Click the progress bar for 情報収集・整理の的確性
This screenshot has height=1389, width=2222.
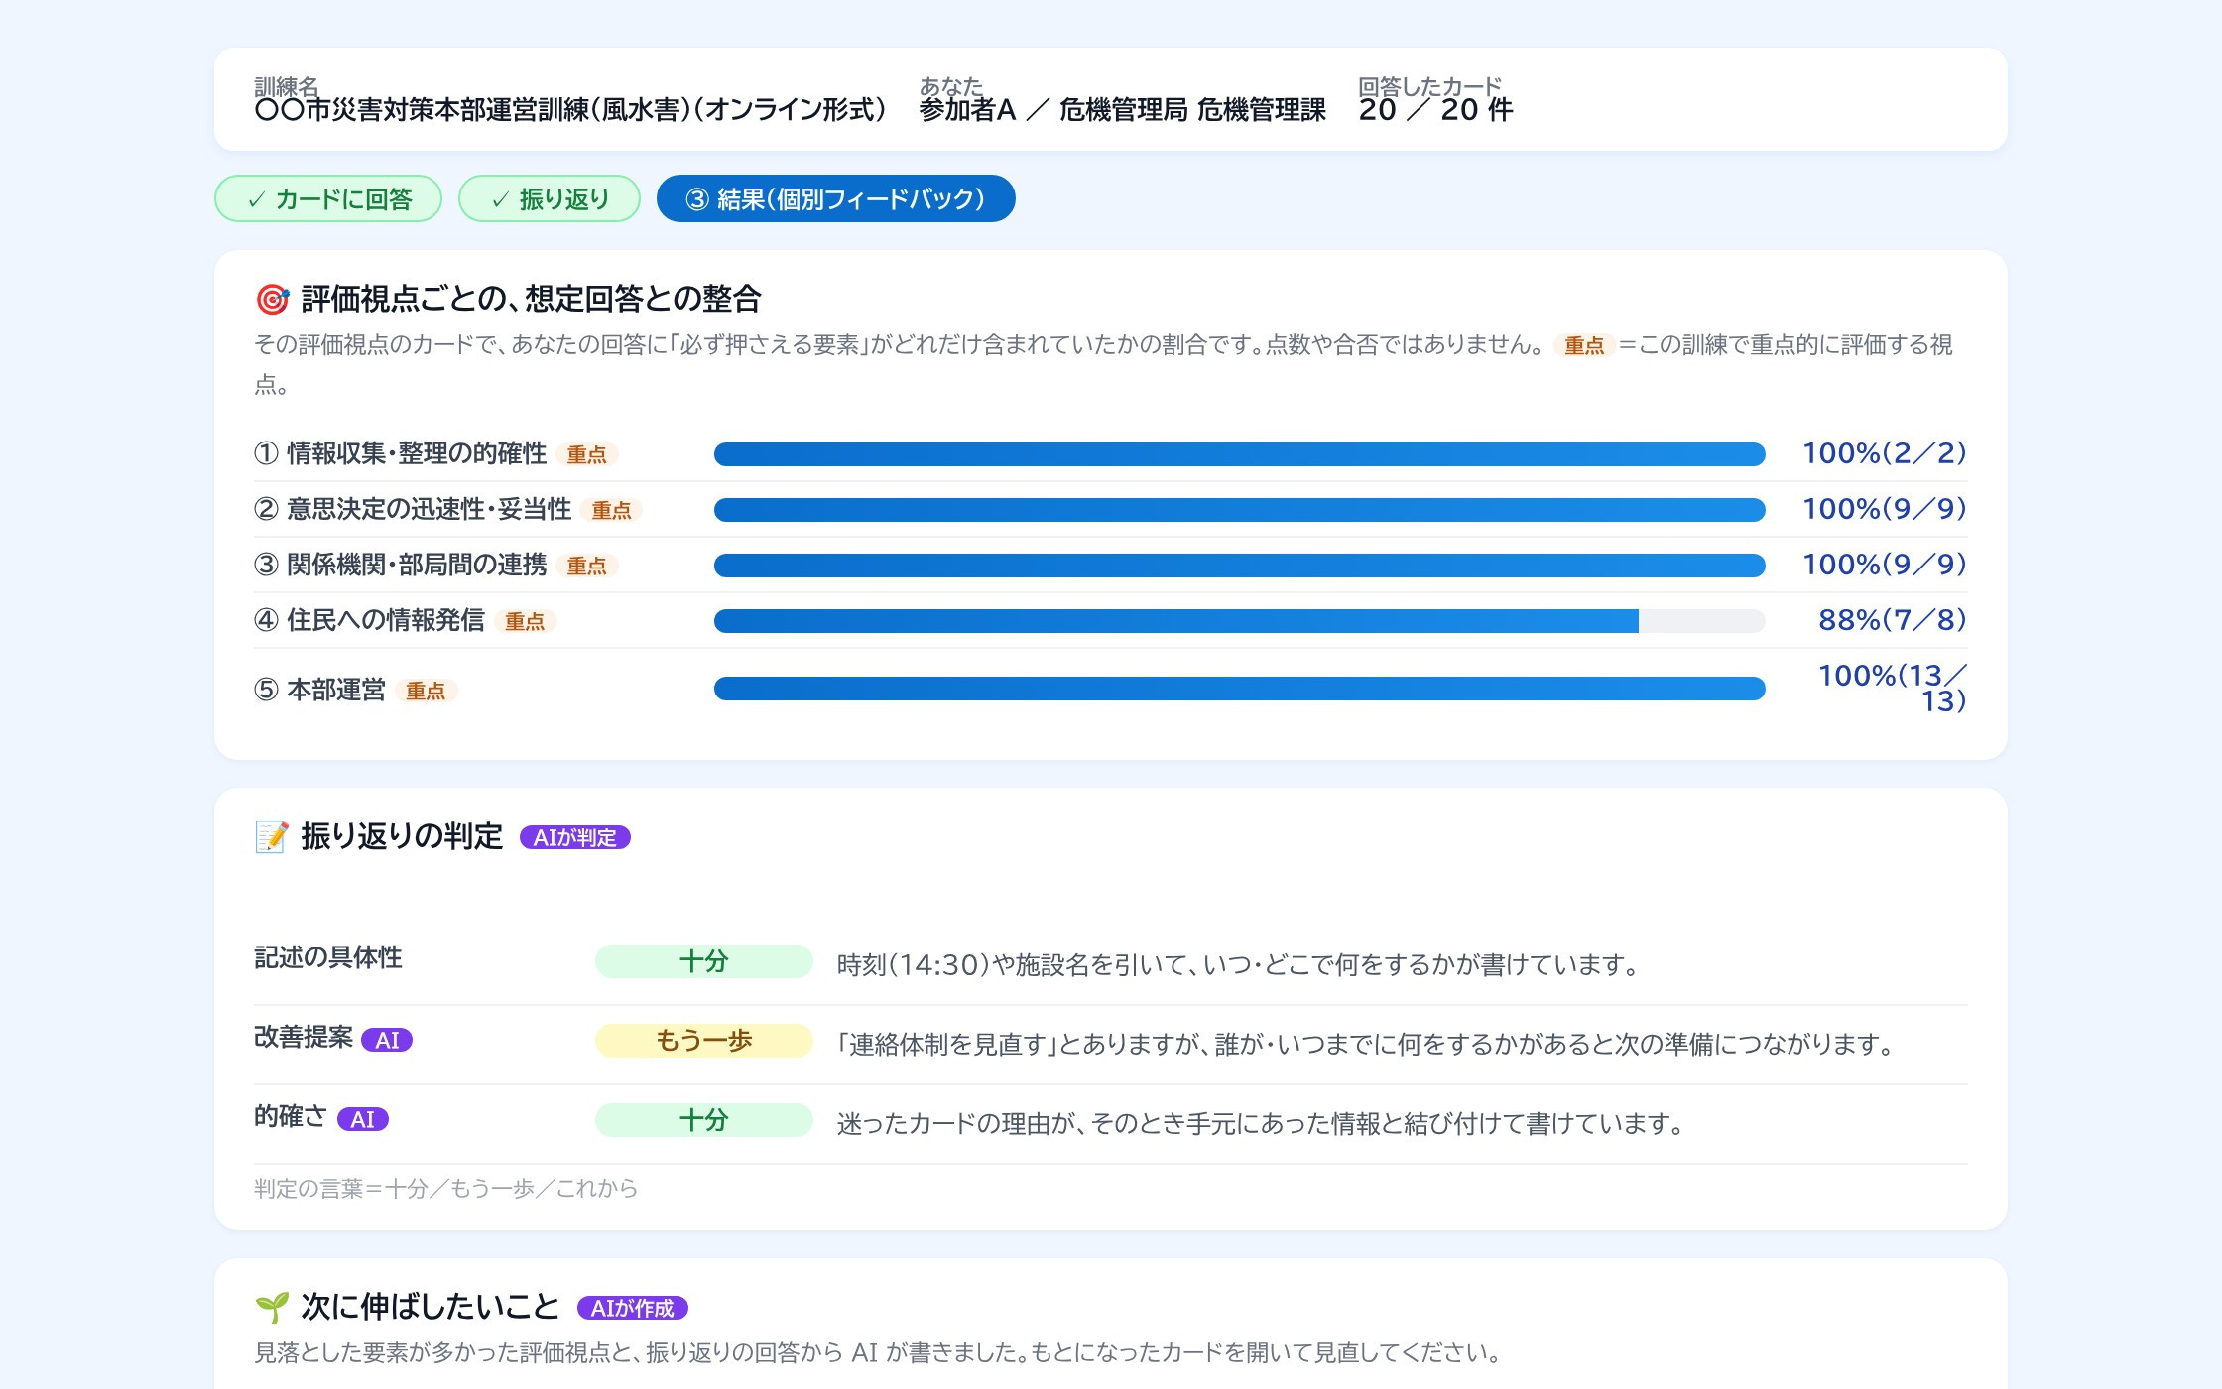(1240, 454)
